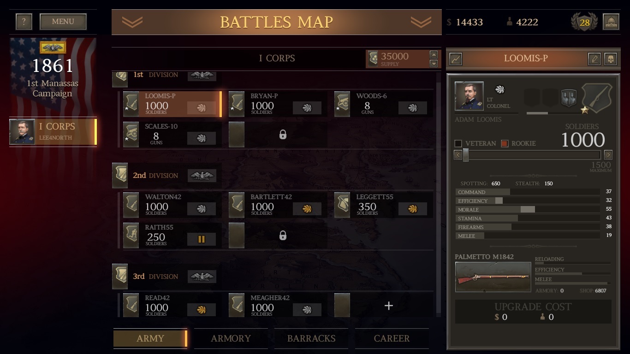The height and width of the screenshot is (354, 630).
Task: Open the Barracks tab
Action: [311, 338]
